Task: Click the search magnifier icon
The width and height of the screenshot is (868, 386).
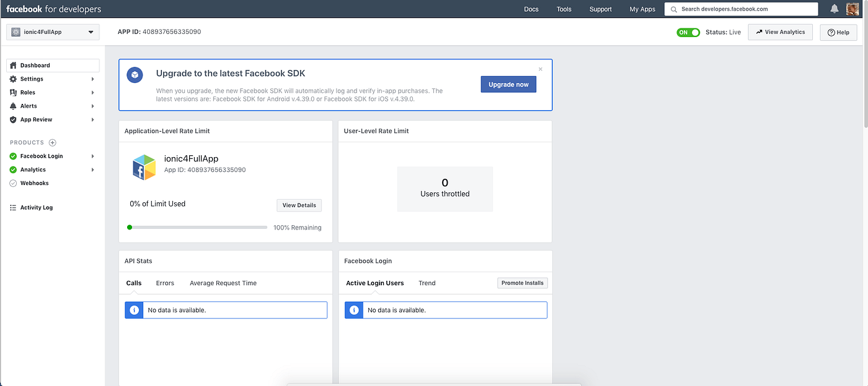Action: tap(673, 9)
